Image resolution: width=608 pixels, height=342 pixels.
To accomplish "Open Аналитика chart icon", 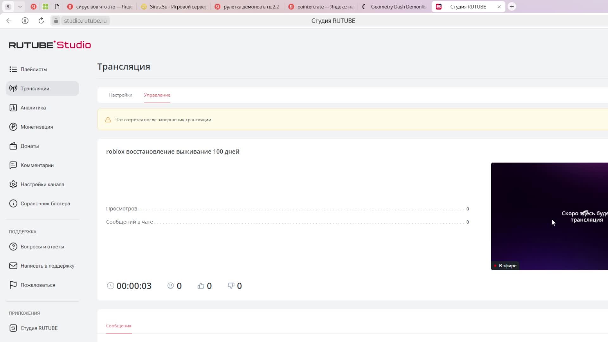I will (13, 108).
